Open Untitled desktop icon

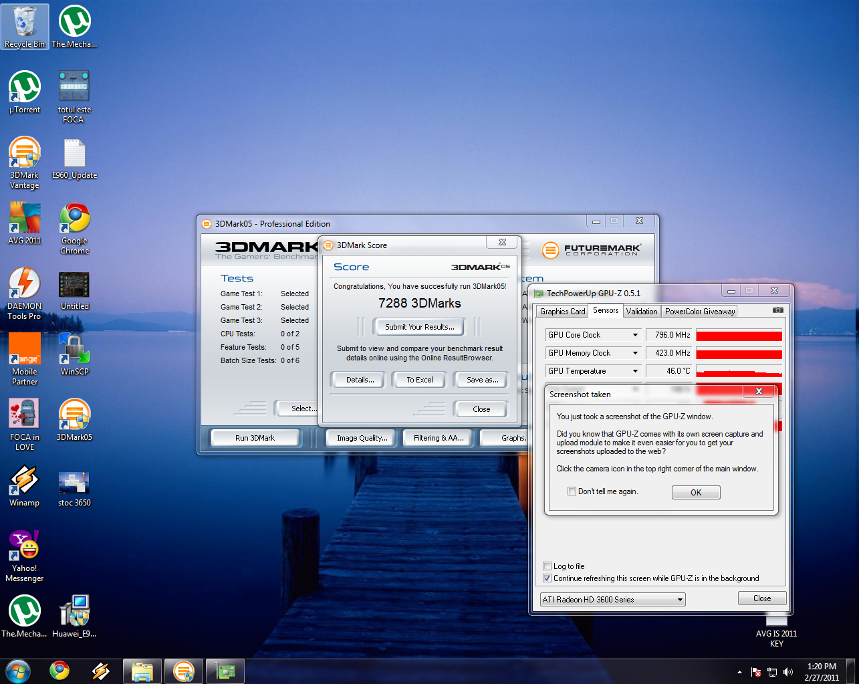pyautogui.click(x=74, y=289)
